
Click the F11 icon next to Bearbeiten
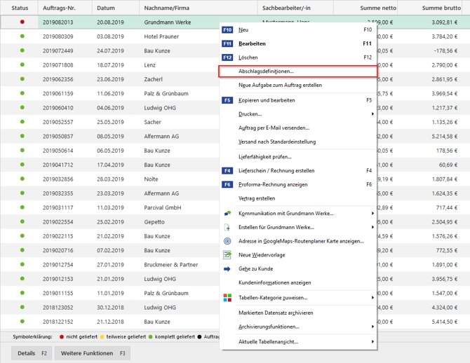[x=227, y=43]
